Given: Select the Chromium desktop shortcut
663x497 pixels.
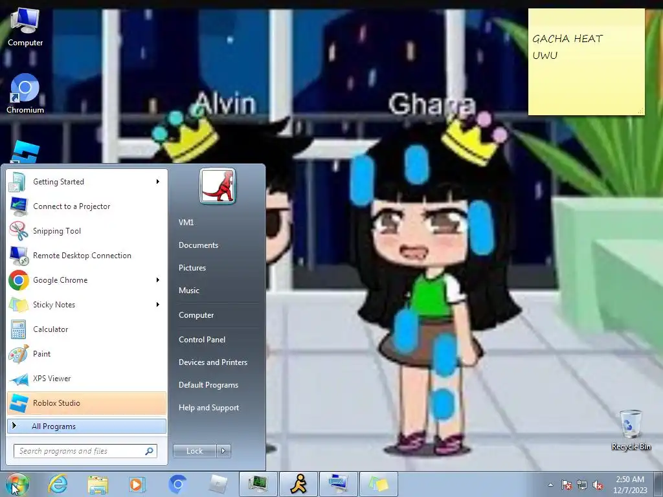Looking at the screenshot, I should (x=25, y=94).
